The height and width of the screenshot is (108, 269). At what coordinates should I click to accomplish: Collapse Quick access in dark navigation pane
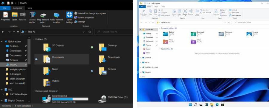coord(2,42)
